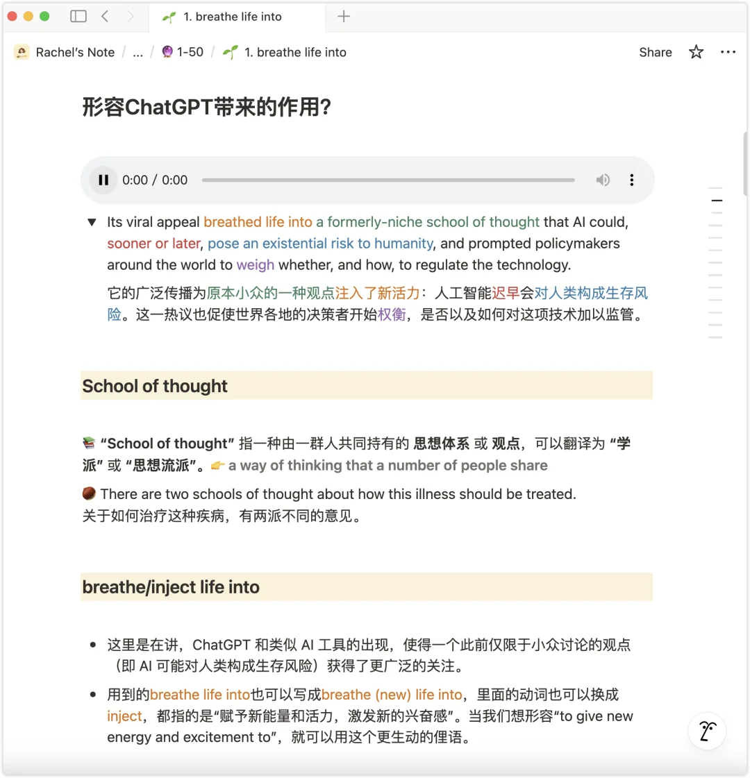Click the crystal ball icon beside 1-50
The width and height of the screenshot is (750, 778).
click(167, 51)
